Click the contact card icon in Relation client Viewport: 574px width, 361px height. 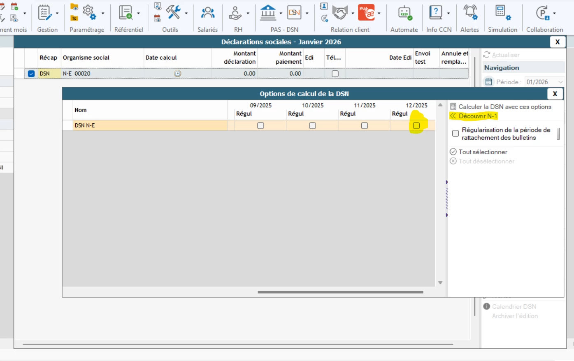[x=324, y=6]
